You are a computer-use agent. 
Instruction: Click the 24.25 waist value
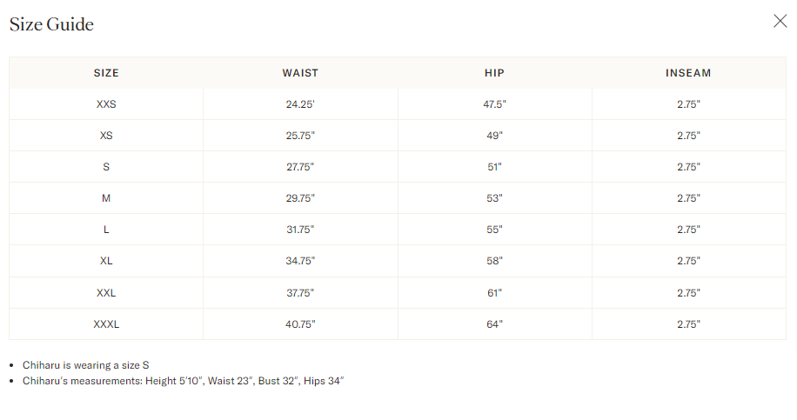pyautogui.click(x=300, y=104)
